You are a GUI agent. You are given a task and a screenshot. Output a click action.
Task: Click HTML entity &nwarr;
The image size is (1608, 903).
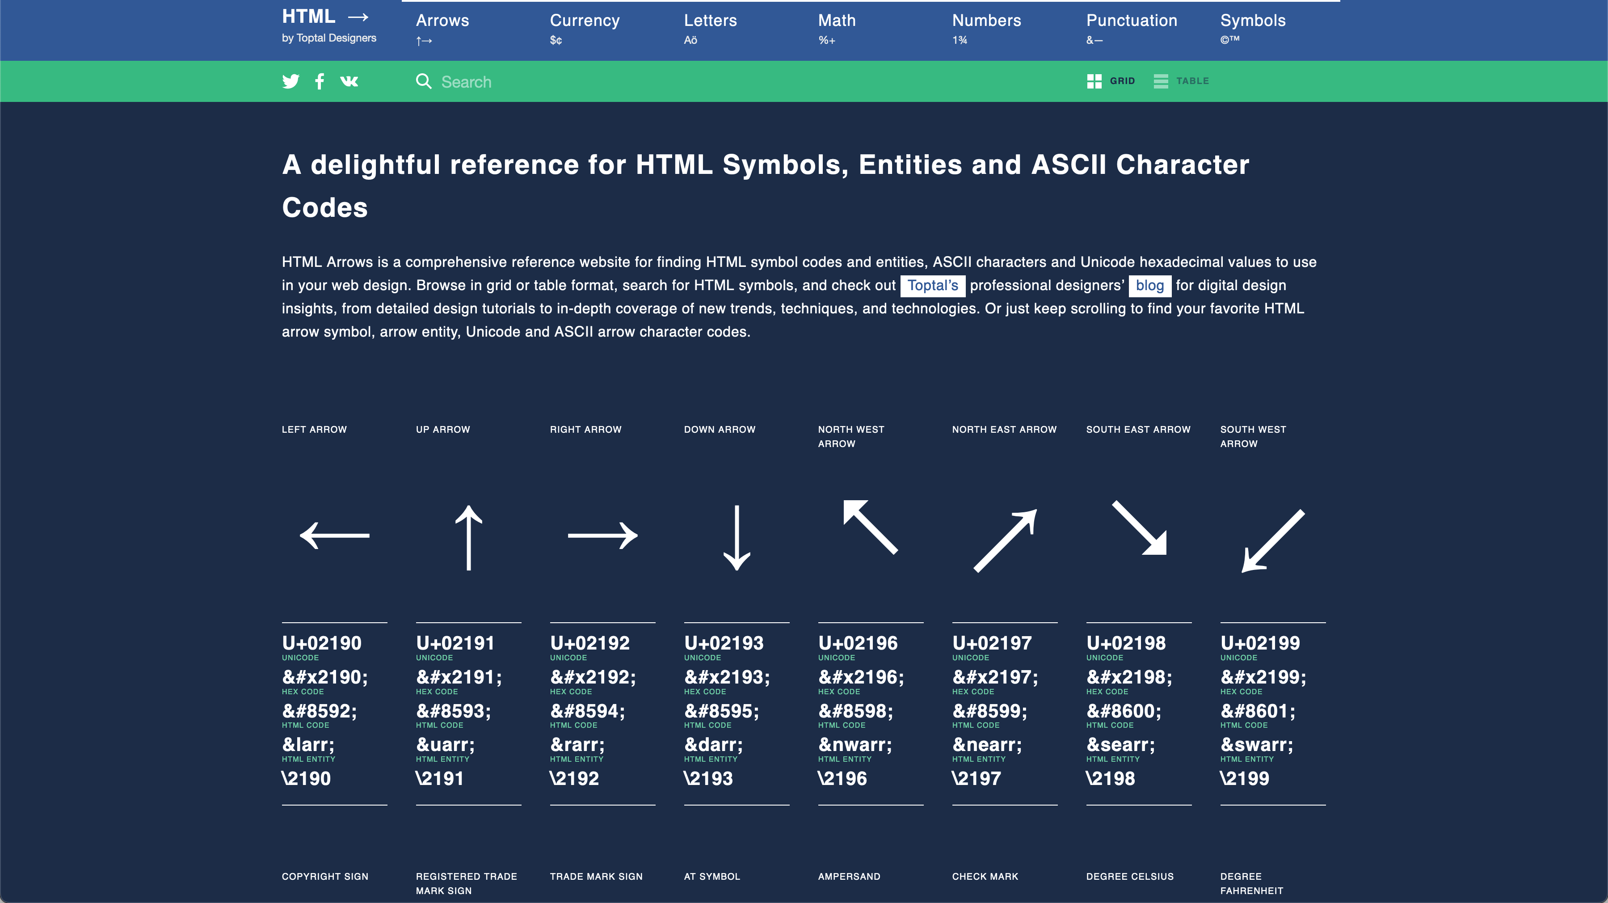855,745
